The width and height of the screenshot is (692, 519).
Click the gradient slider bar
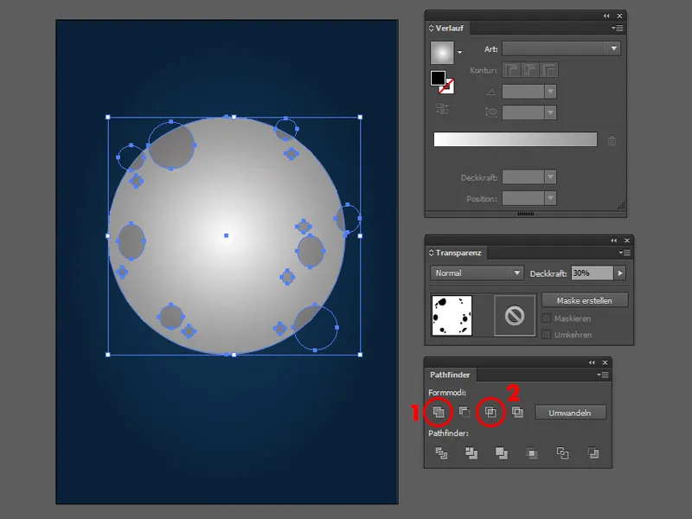click(x=515, y=139)
